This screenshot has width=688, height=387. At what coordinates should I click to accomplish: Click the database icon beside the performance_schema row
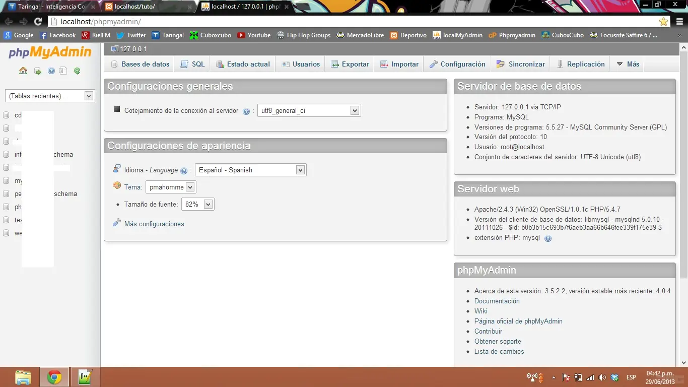tap(6, 194)
